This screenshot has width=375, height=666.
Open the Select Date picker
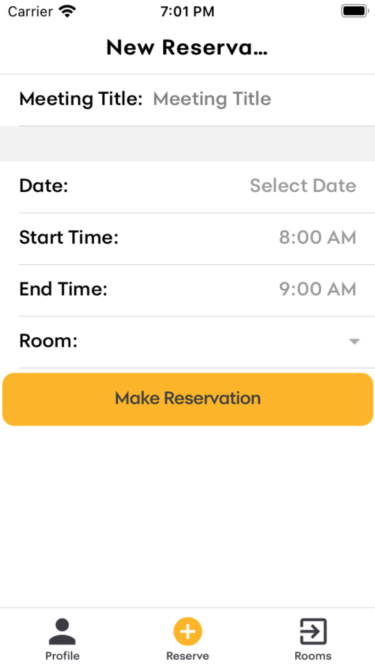pyautogui.click(x=303, y=186)
